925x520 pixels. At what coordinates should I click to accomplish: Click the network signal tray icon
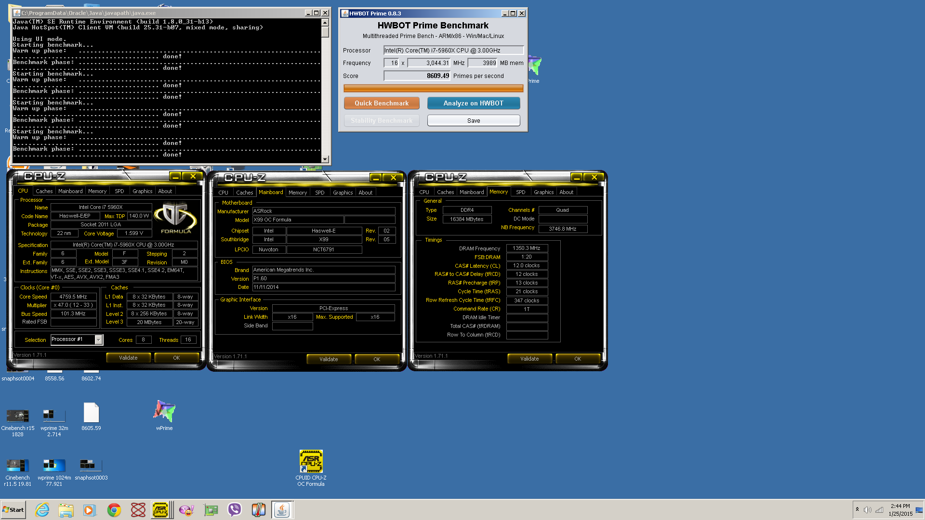[x=879, y=510]
